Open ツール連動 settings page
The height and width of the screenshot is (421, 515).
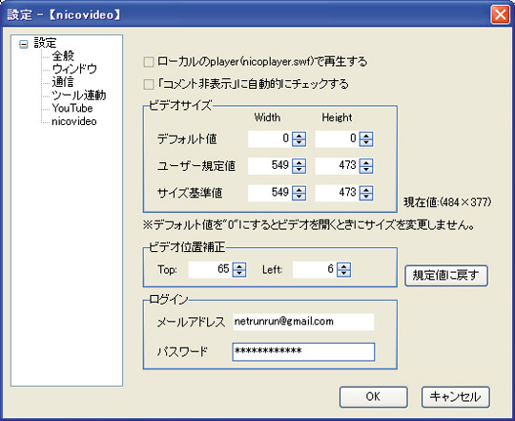(x=79, y=95)
